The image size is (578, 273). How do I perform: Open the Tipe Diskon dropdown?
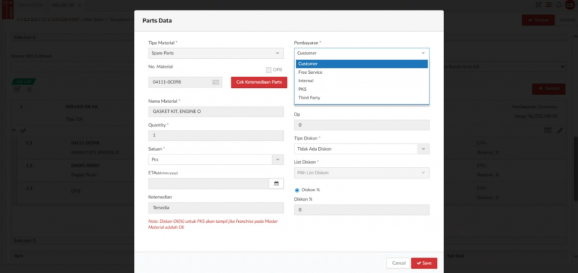(x=361, y=149)
